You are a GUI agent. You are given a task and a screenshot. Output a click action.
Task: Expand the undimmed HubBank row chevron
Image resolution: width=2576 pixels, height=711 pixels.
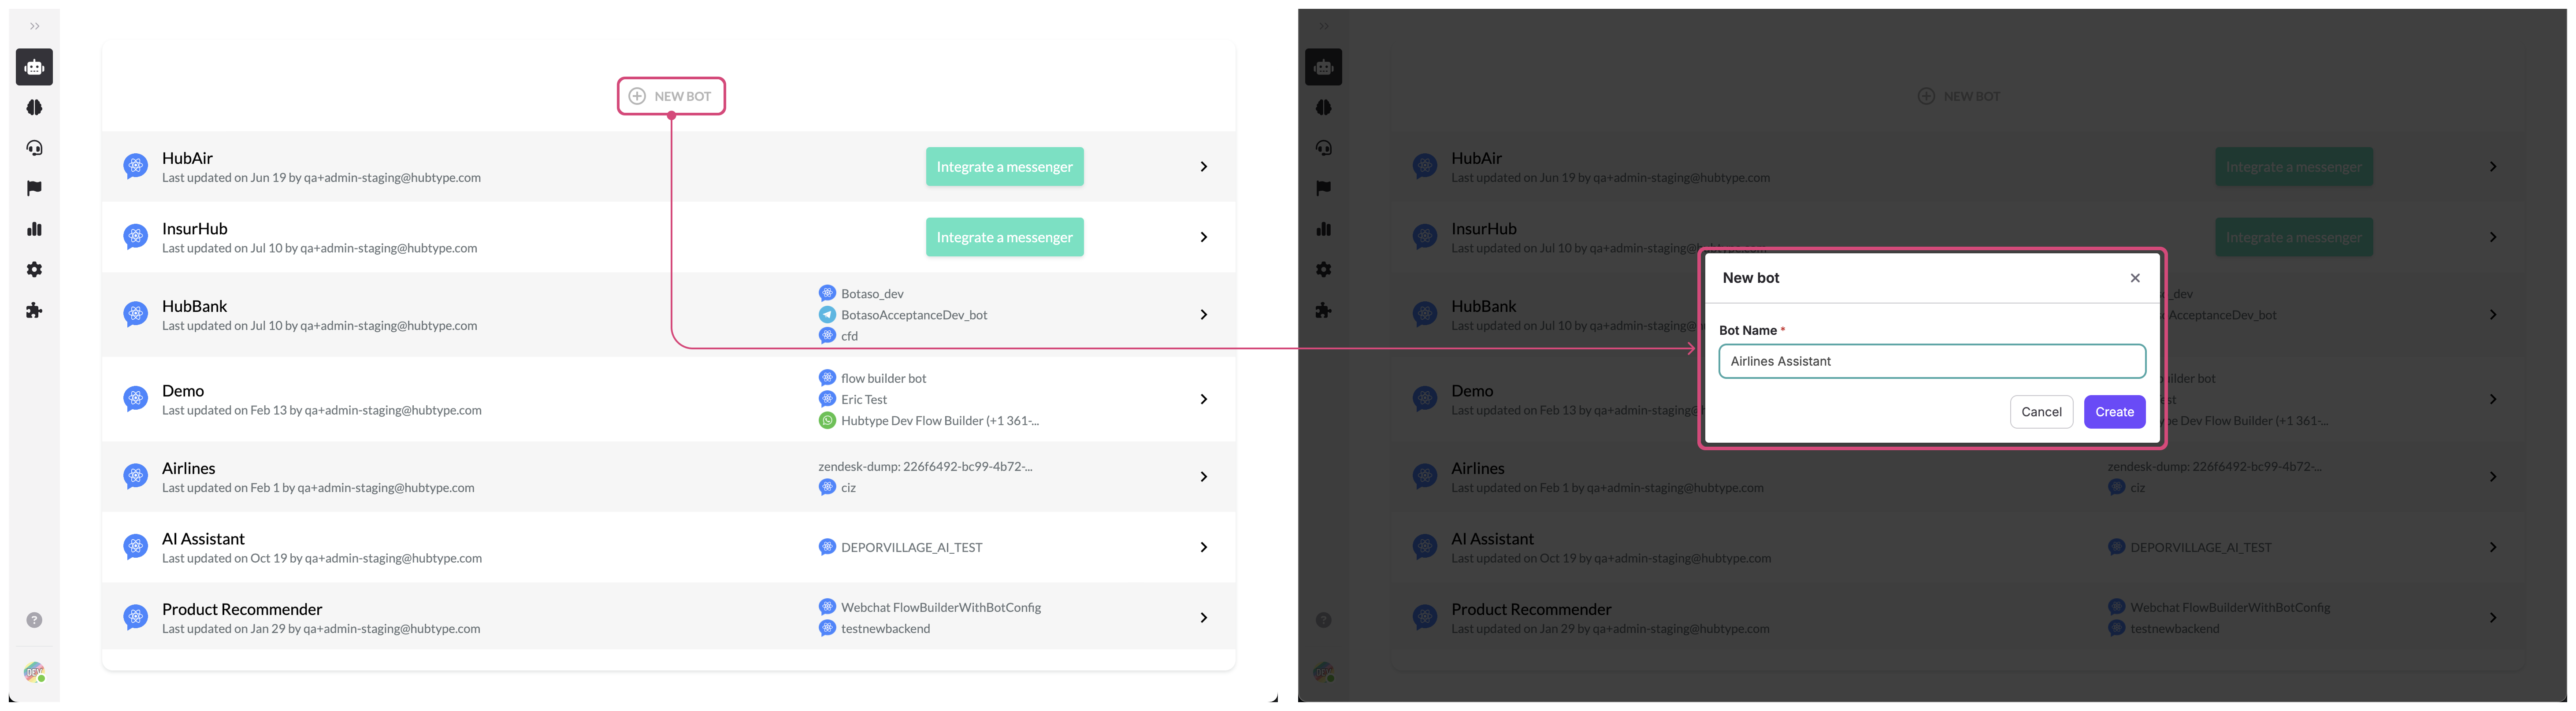click(x=1203, y=314)
